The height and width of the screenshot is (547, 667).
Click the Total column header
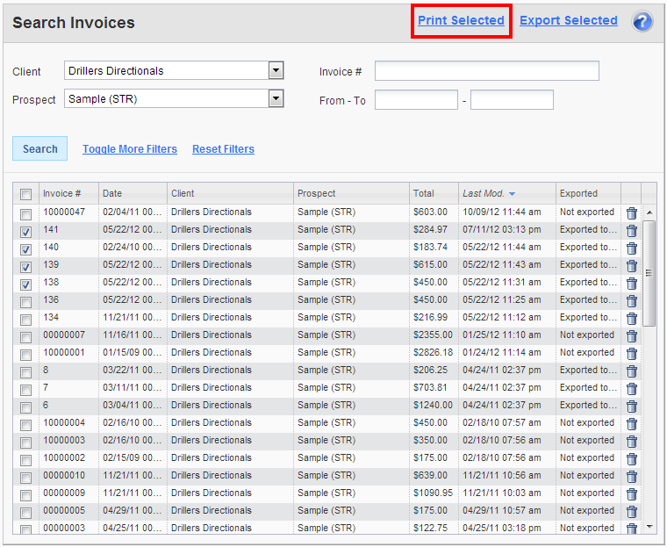424,193
